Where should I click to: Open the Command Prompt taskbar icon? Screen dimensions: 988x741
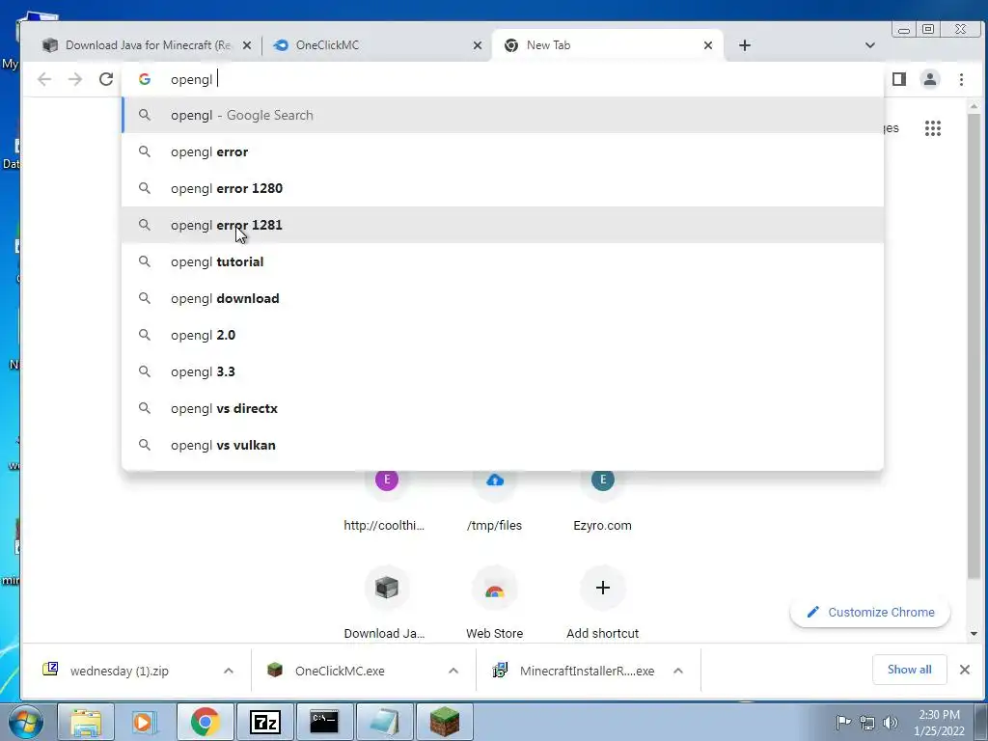click(324, 722)
